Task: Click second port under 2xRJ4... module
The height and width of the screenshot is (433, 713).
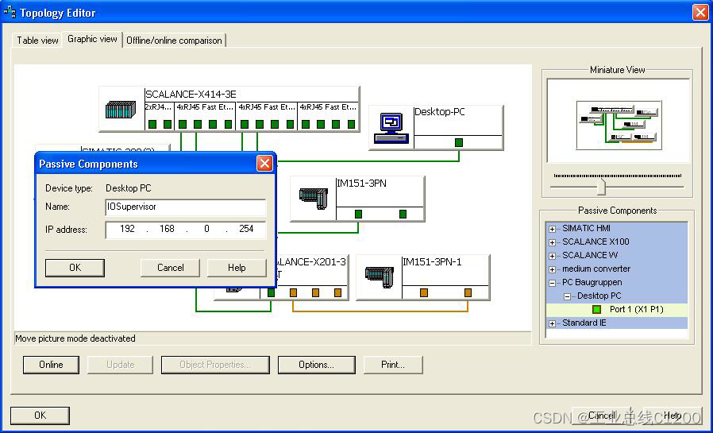Action: [168, 124]
